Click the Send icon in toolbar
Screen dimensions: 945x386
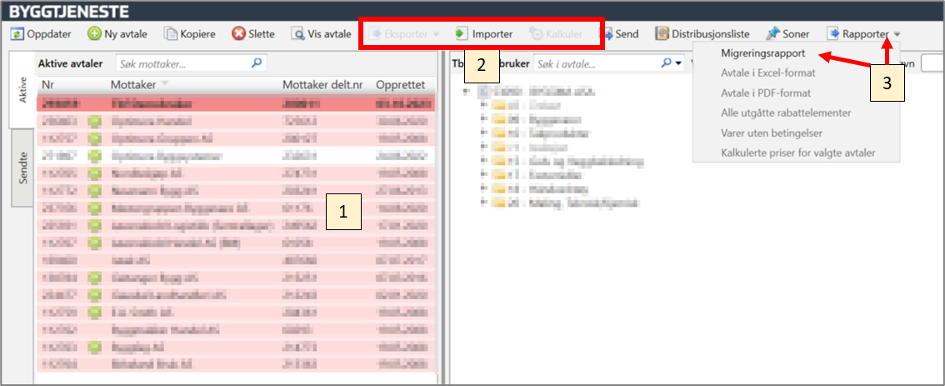pyautogui.click(x=606, y=34)
